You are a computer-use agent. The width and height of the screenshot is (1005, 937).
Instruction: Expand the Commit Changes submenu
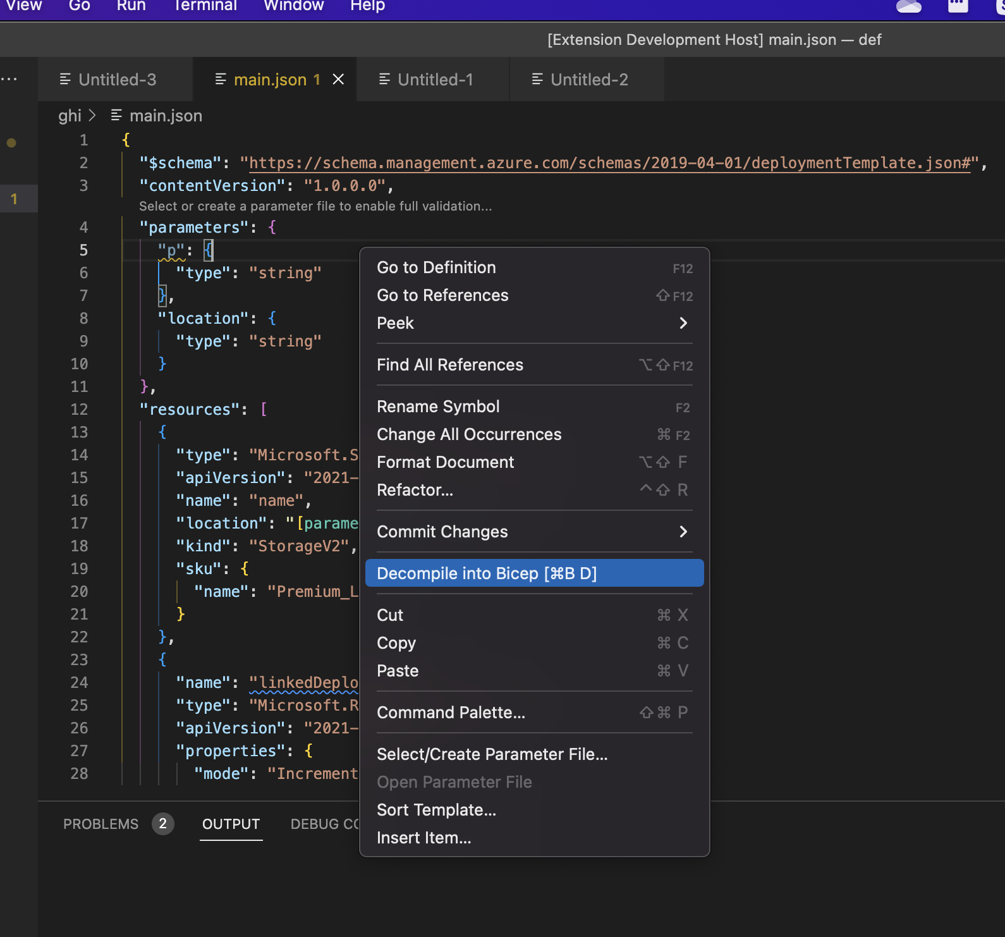(x=683, y=532)
